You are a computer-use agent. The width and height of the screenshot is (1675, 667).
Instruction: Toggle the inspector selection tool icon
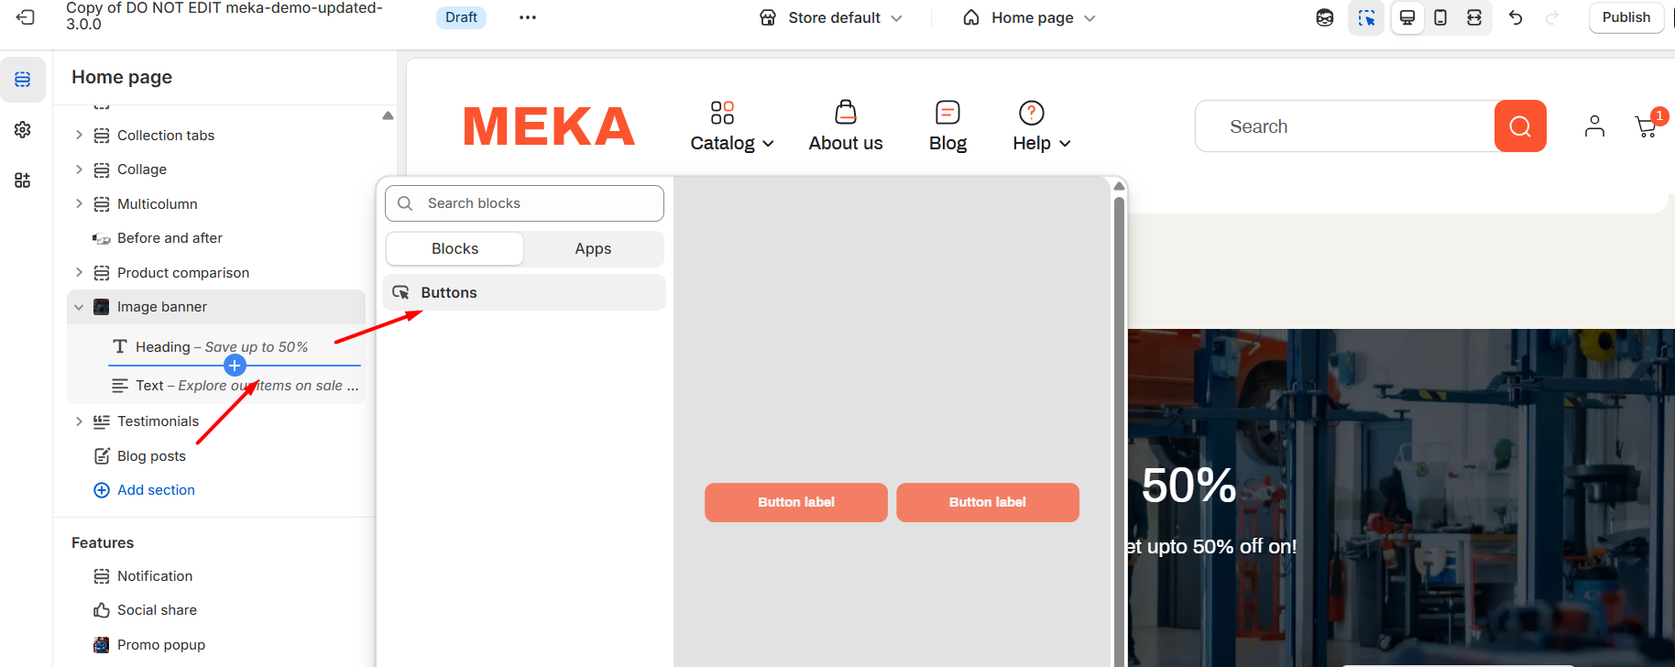coord(1366,17)
